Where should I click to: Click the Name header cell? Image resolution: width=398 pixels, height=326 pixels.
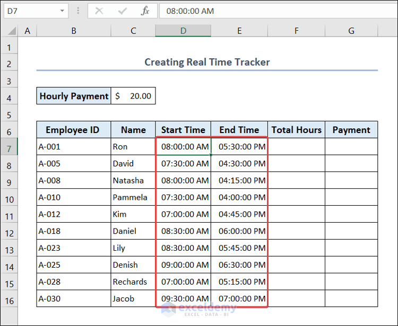[133, 130]
